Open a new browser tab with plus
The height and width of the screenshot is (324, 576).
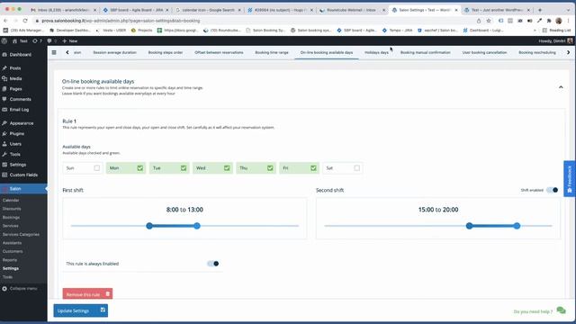(540, 10)
